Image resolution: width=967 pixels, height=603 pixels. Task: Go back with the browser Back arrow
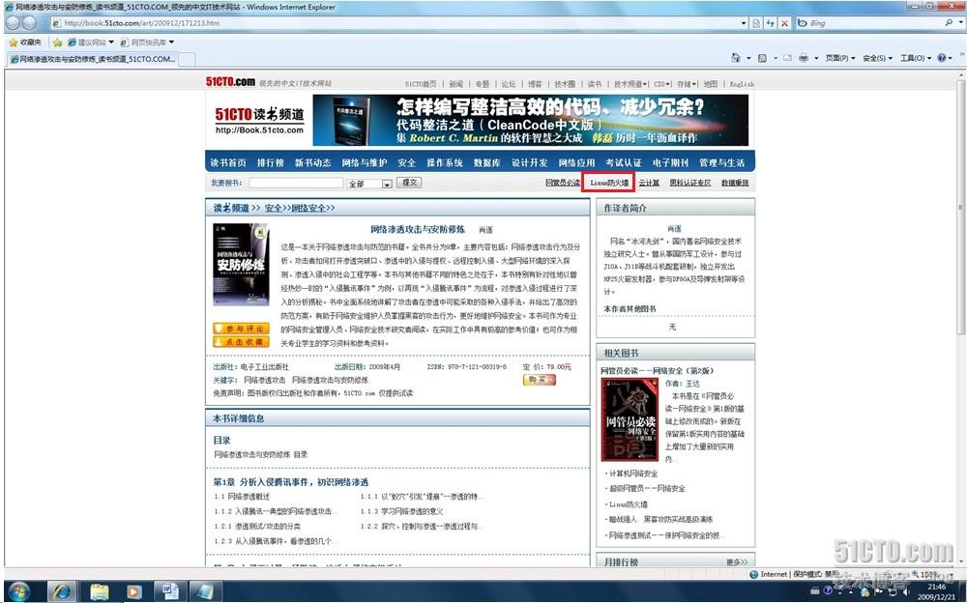click(x=13, y=23)
